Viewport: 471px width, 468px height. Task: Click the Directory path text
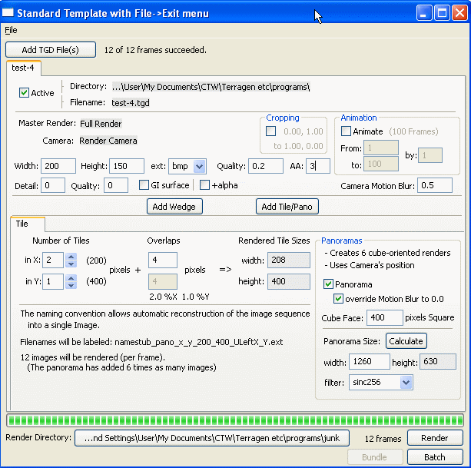pos(211,87)
